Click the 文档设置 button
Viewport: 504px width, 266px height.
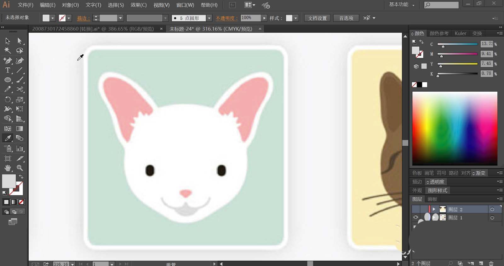[x=317, y=18]
